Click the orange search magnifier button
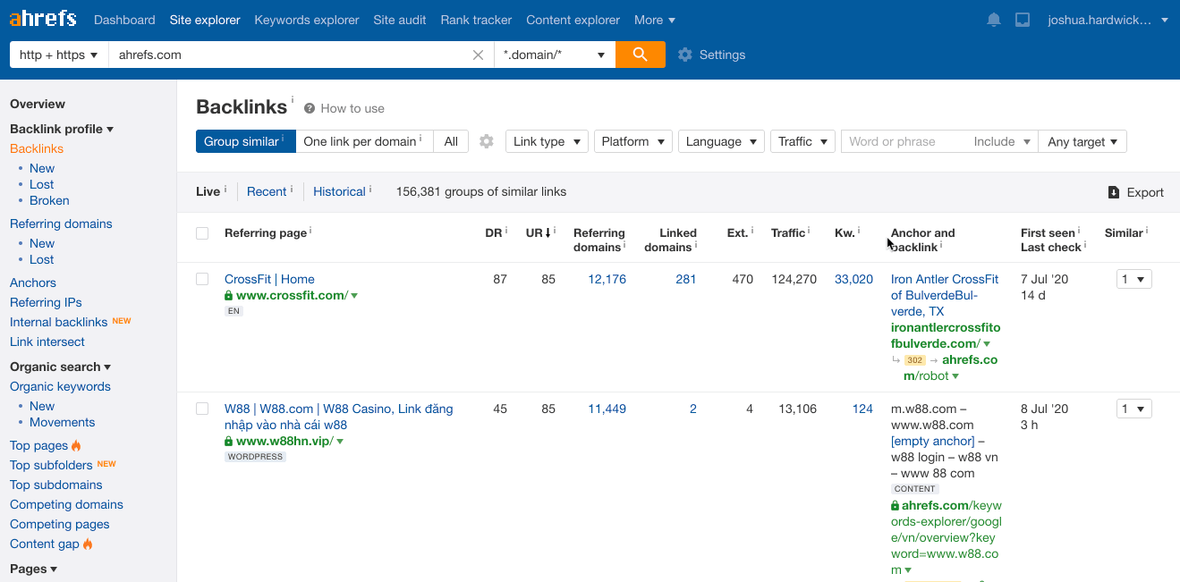The image size is (1180, 582). coord(640,55)
